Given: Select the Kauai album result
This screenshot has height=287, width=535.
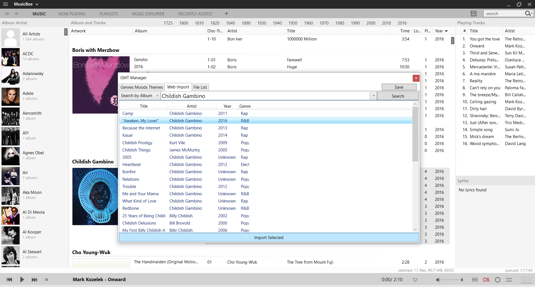Looking at the screenshot, I should pyautogui.click(x=266, y=135).
